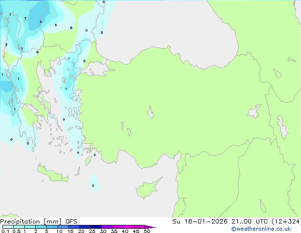
Task: Click the 'GFS' model label
Action: [71, 222]
